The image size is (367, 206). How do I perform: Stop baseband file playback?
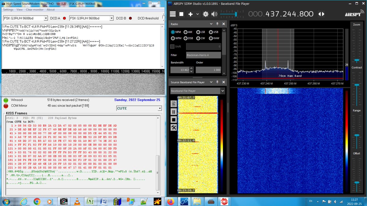click(x=174, y=120)
